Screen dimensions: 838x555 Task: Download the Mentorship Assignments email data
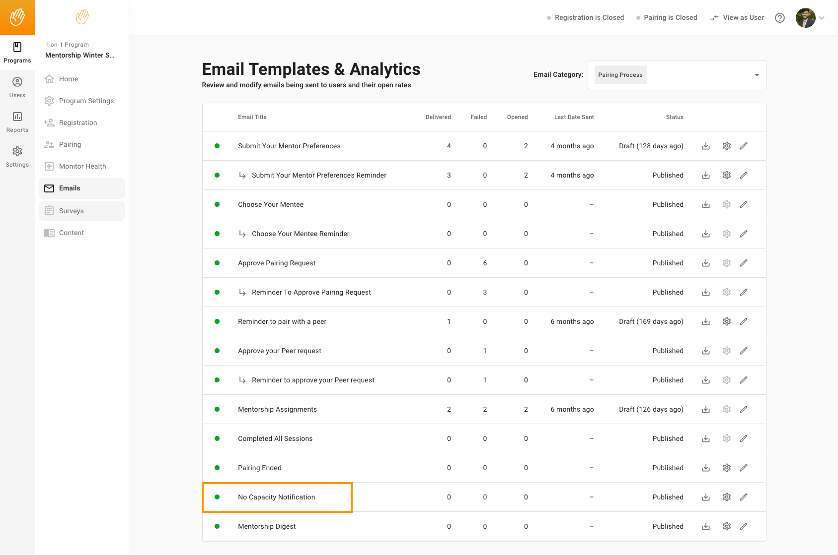[x=705, y=409]
